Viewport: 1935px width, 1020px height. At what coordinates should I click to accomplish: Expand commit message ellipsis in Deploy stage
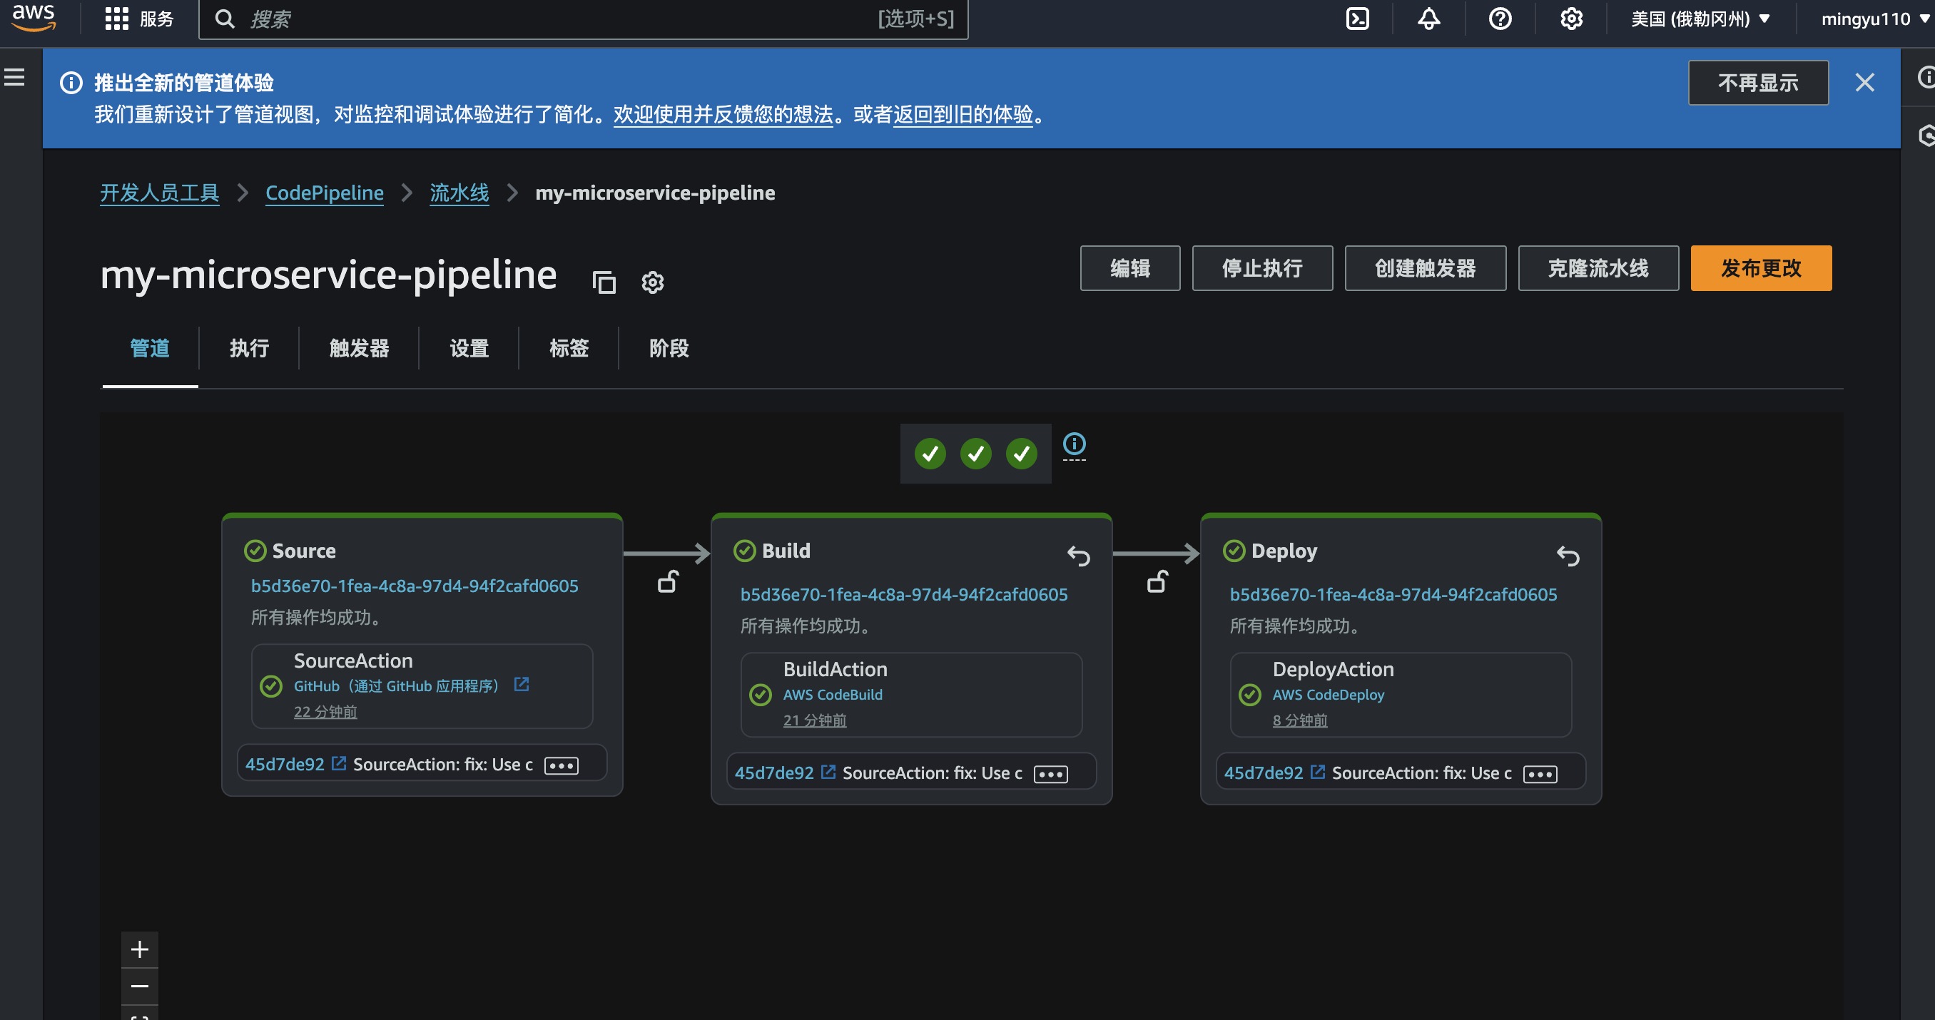pyautogui.click(x=1540, y=775)
